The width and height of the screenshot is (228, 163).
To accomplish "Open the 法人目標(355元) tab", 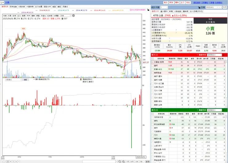I will [x=196, y=11].
